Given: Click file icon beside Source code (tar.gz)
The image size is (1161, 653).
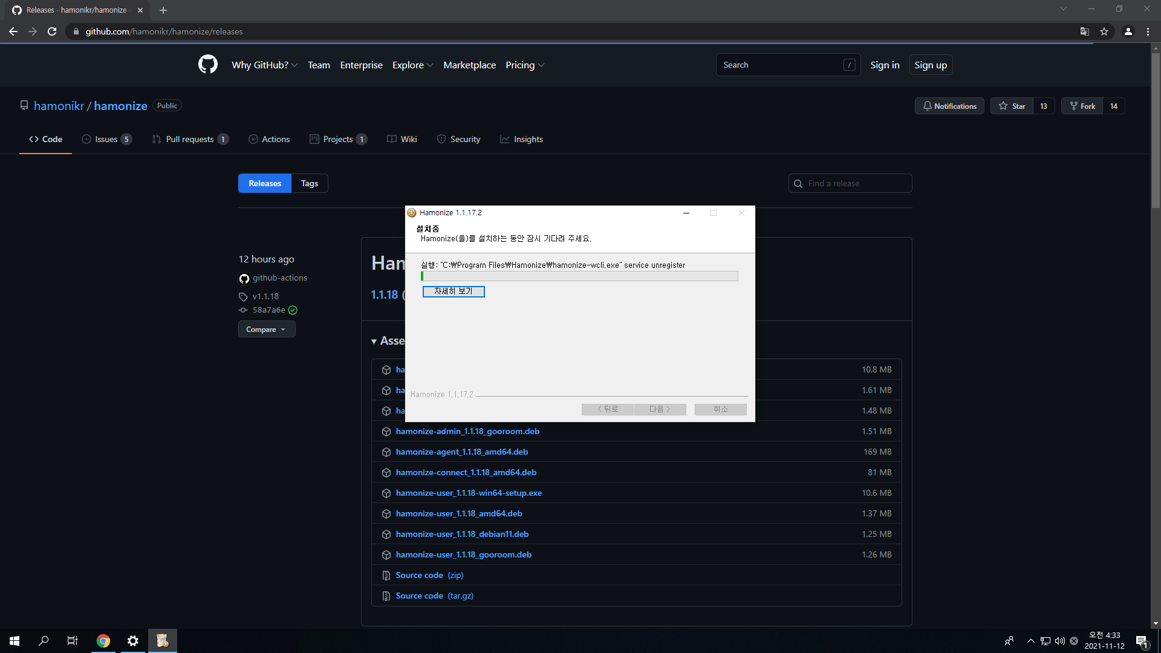Looking at the screenshot, I should pos(386,596).
